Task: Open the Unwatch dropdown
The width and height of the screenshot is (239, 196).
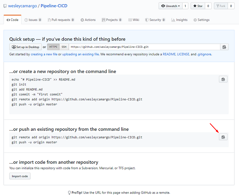Action: 171,6
